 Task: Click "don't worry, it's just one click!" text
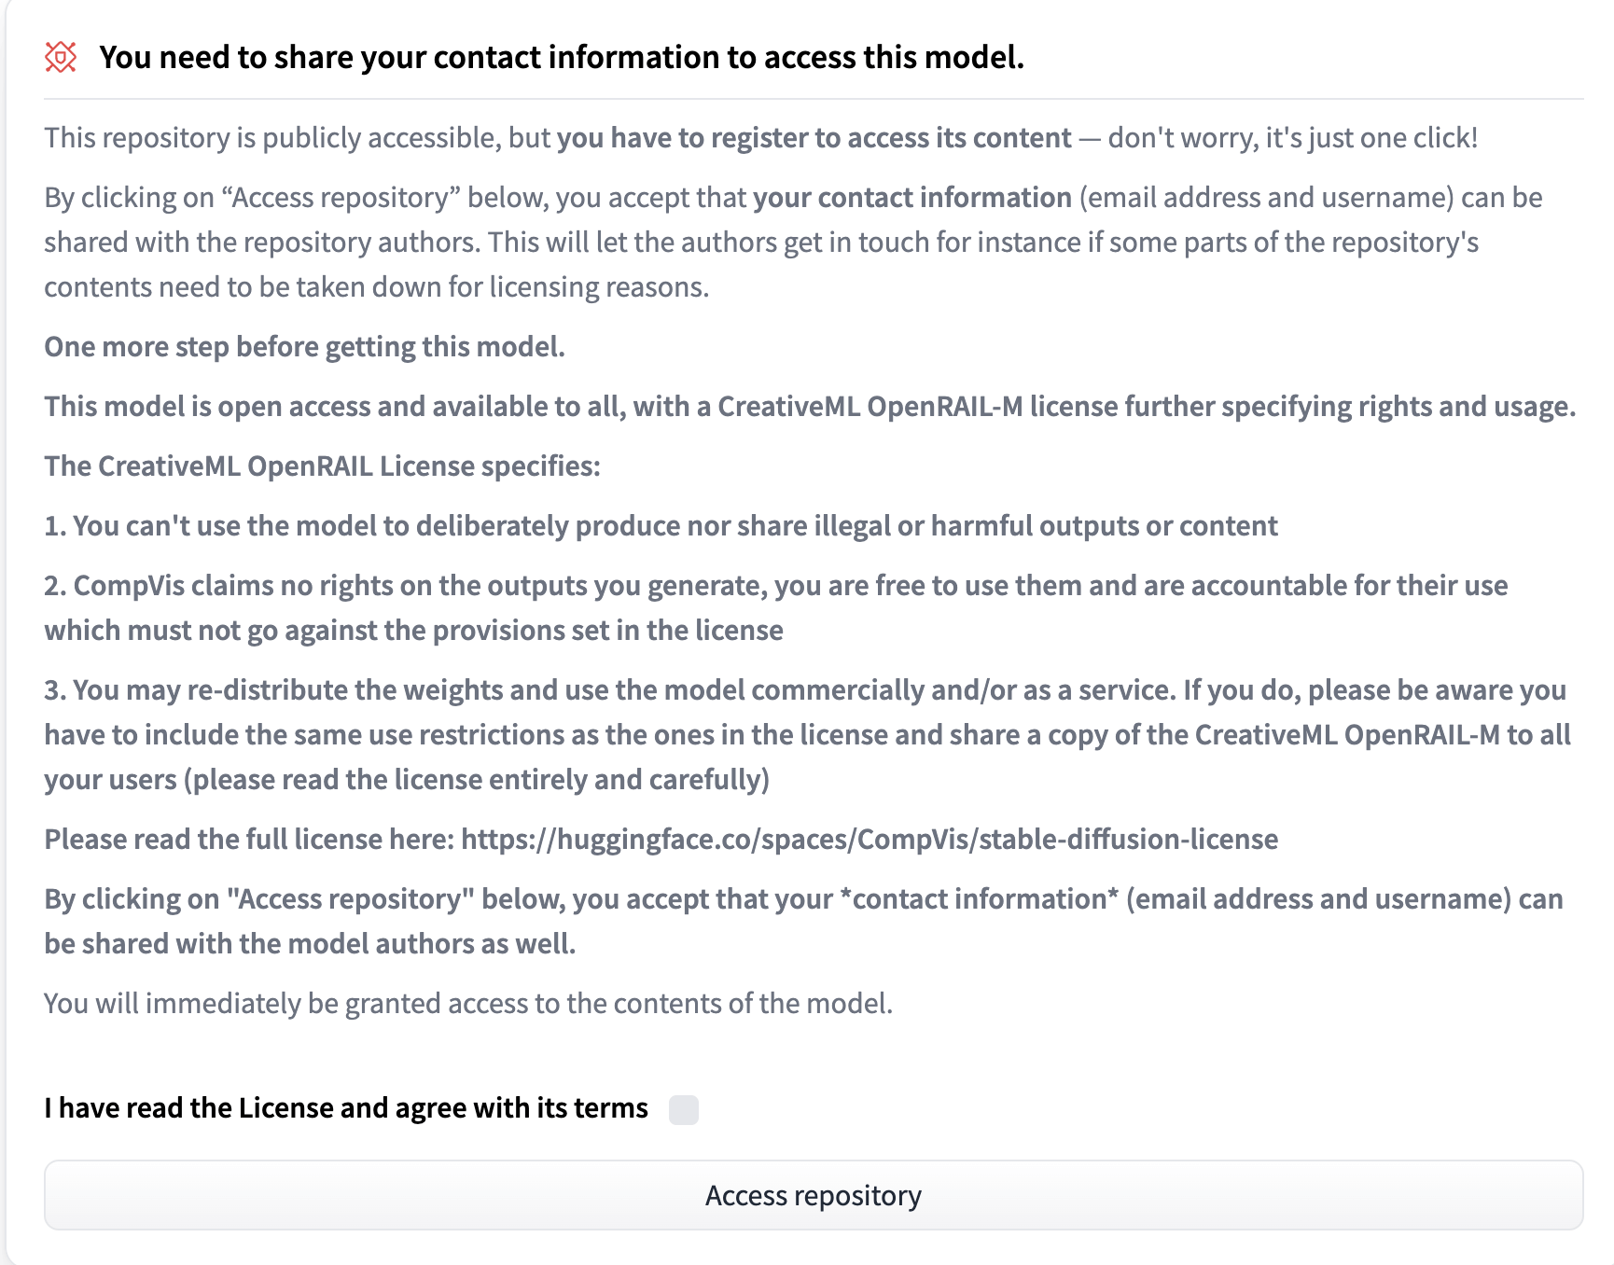[1292, 138]
